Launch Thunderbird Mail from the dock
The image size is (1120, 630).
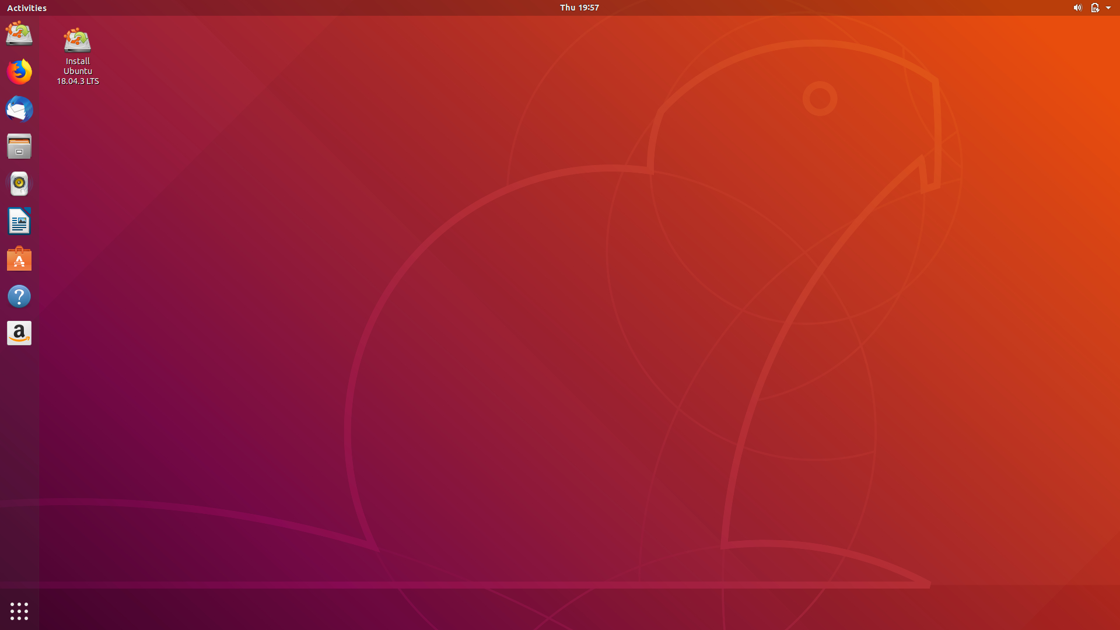tap(19, 109)
